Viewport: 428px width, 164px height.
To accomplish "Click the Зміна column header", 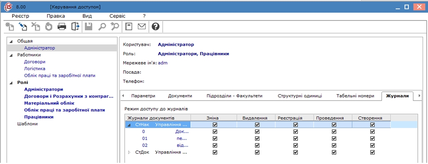I will click(x=213, y=118).
